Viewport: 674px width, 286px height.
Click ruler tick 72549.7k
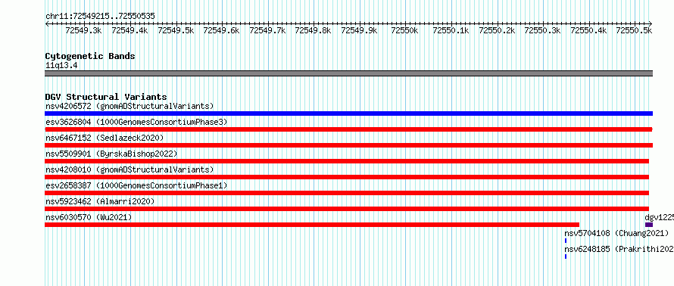267,30
